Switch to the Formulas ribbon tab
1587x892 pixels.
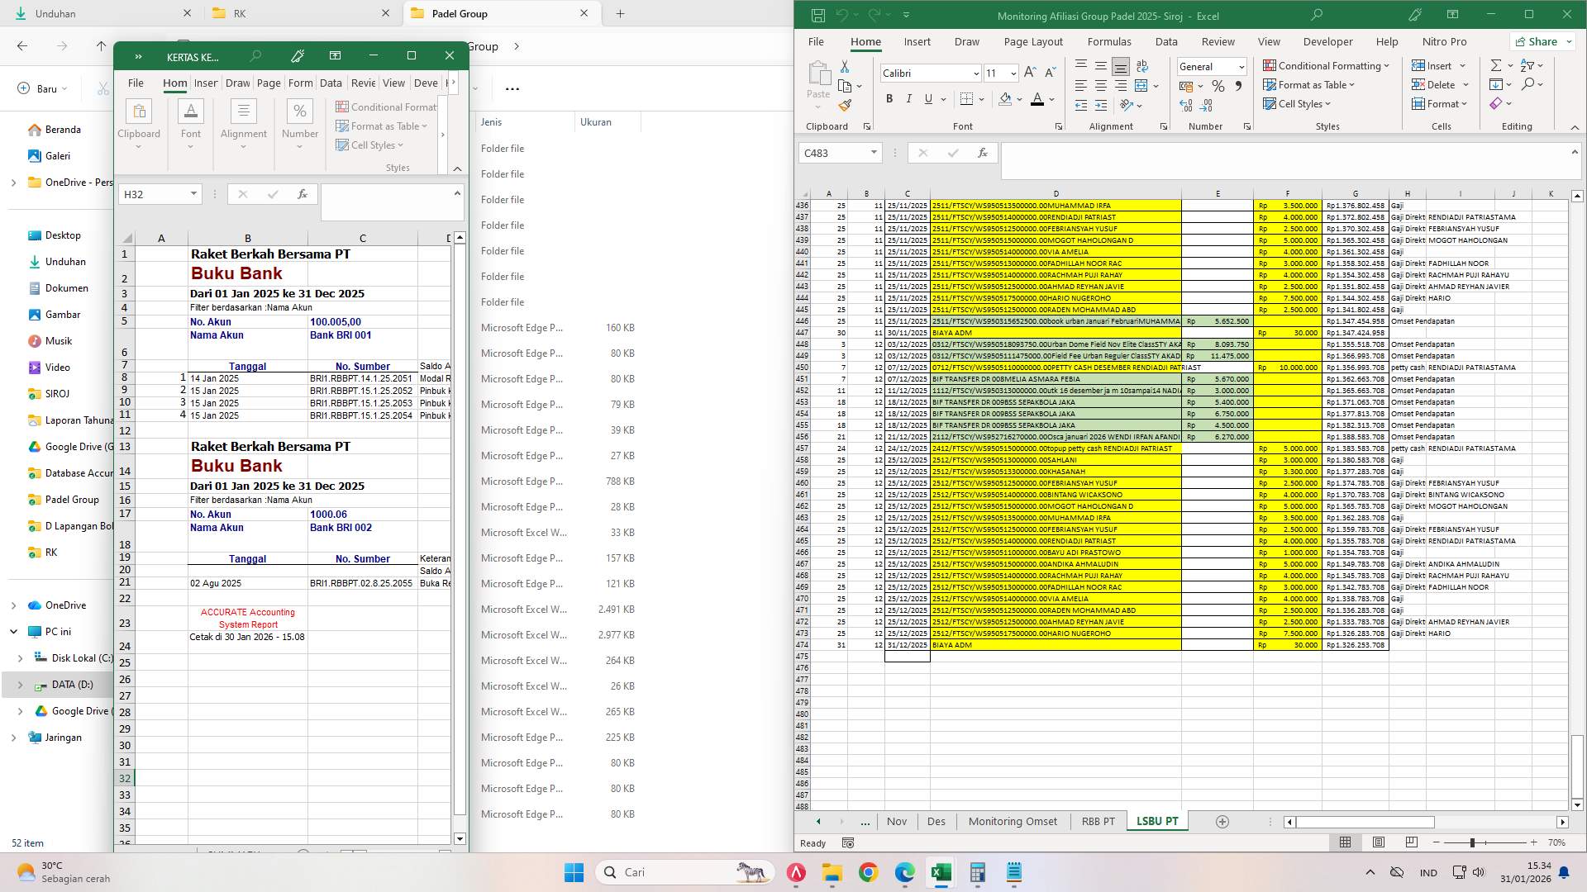[1110, 41]
